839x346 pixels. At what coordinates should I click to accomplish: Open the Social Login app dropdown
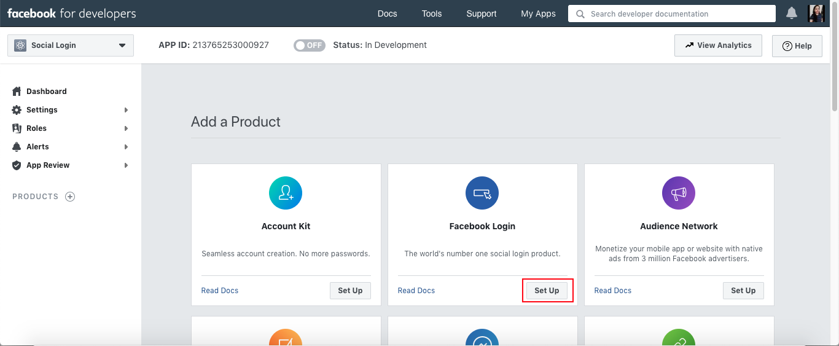[71, 45]
